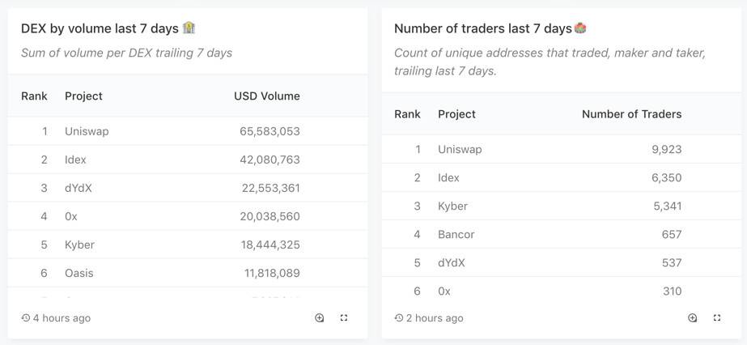Click the clock icon beside "2 hours ago"
The width and height of the screenshot is (747, 345).
pos(399,318)
